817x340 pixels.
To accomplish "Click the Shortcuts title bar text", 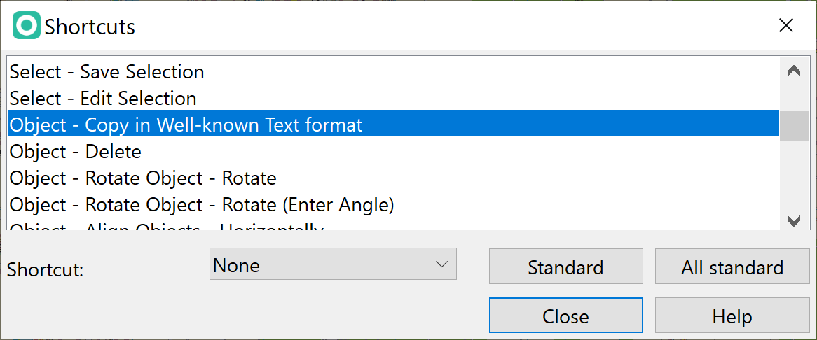I will point(90,27).
